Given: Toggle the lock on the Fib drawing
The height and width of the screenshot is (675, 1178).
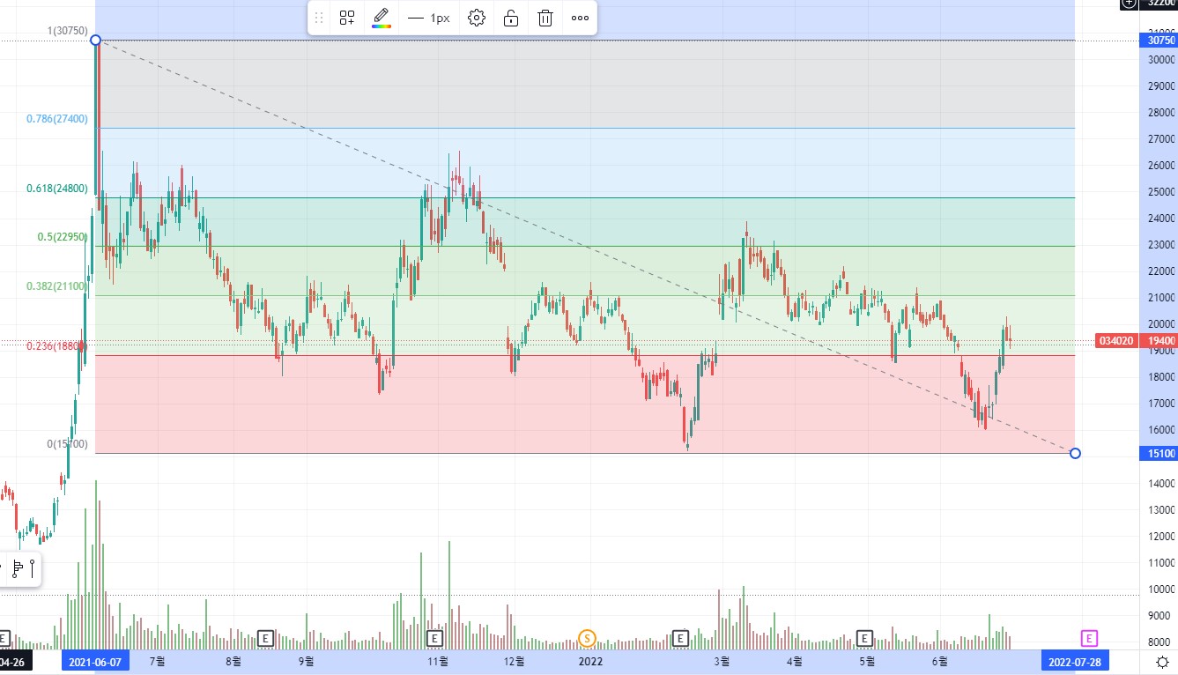Looking at the screenshot, I should (x=511, y=18).
